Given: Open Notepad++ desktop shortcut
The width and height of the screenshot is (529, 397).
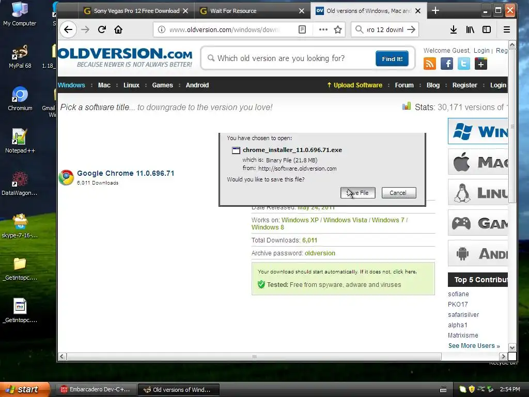Looking at the screenshot, I should click(x=20, y=141).
